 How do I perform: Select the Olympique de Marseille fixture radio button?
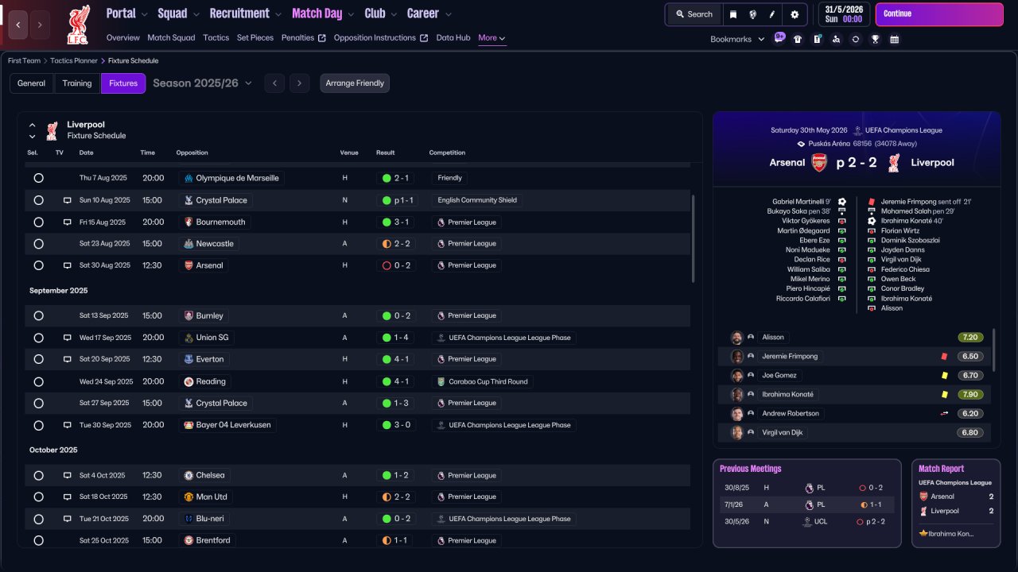pyautogui.click(x=38, y=178)
